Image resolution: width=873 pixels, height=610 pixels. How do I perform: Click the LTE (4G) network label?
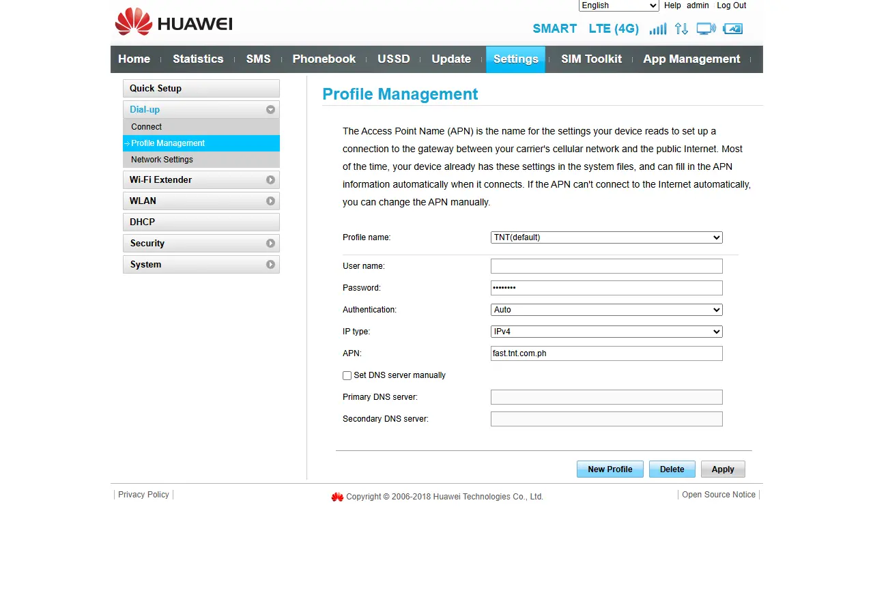[x=614, y=29]
